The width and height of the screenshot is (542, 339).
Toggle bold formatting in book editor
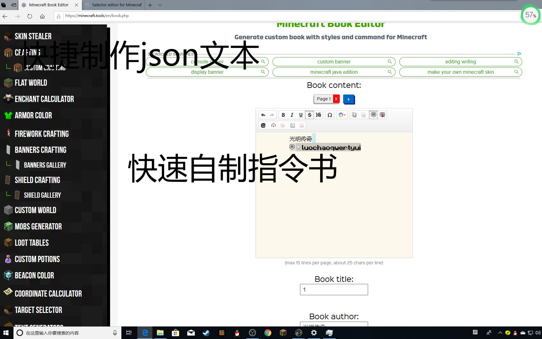(x=283, y=115)
